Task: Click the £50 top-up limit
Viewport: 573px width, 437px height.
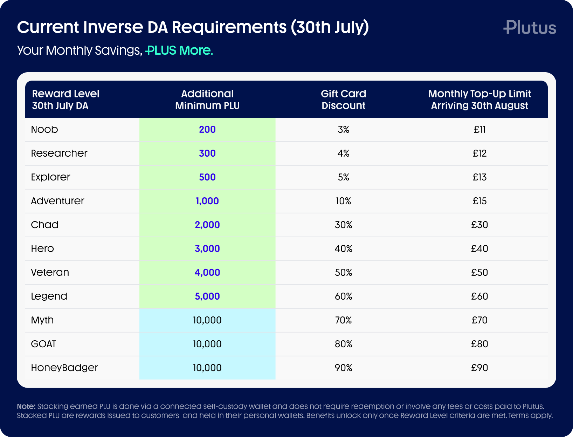Action: pyautogui.click(x=479, y=272)
